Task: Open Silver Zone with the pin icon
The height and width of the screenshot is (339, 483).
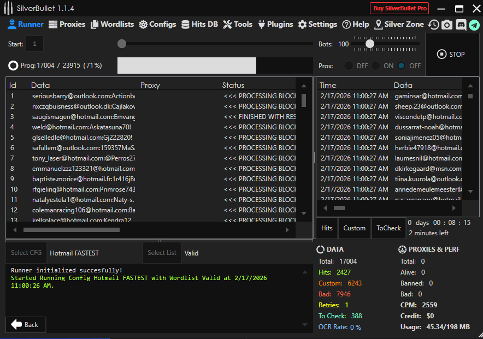Action: pos(399,25)
